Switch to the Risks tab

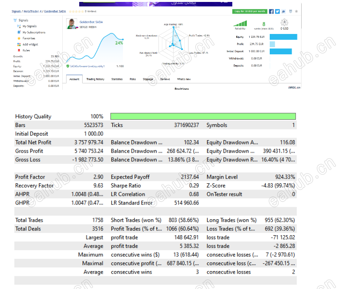click(133, 79)
